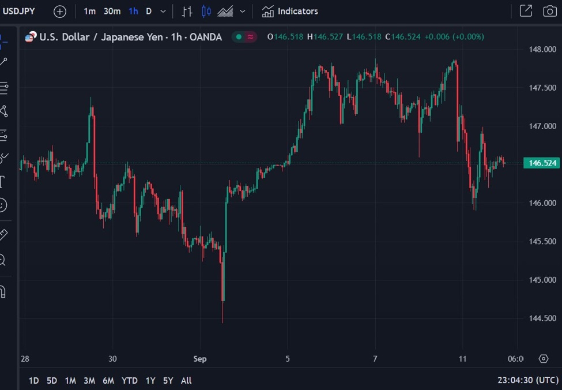Switch to the 30m timeframe
The image size is (562, 390).
click(112, 11)
